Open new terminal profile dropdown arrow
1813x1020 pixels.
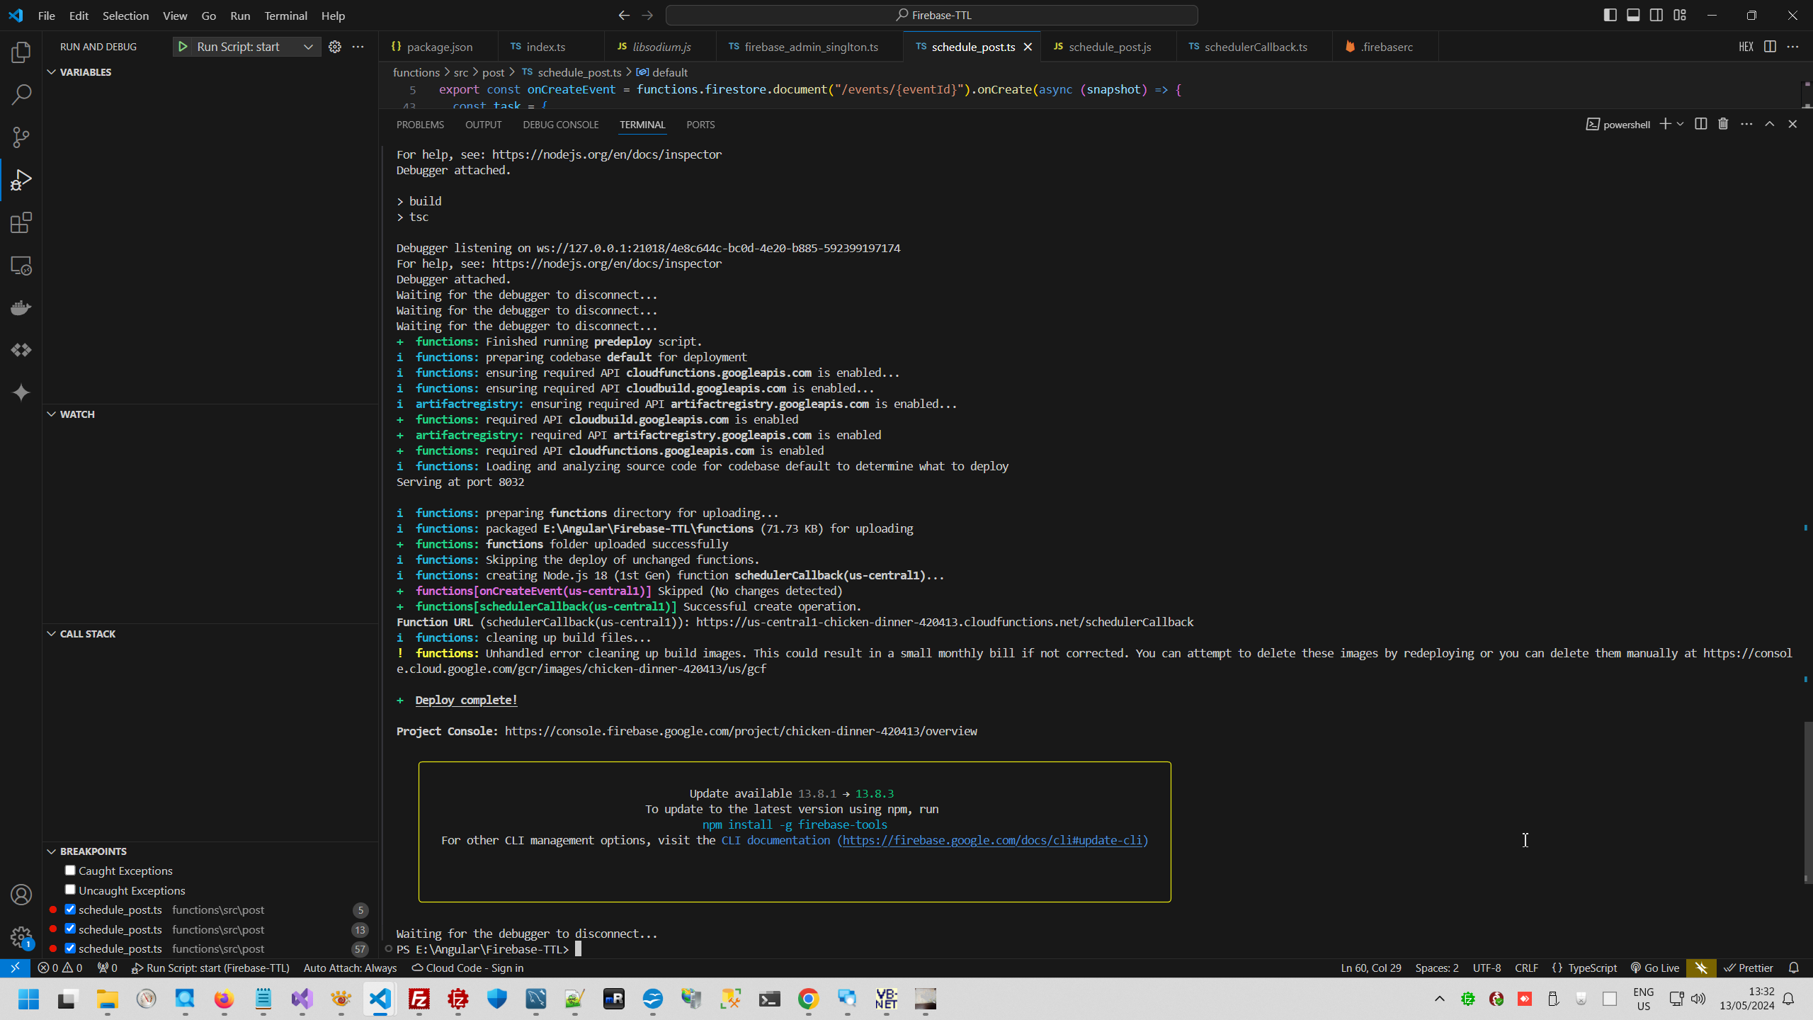point(1681,124)
